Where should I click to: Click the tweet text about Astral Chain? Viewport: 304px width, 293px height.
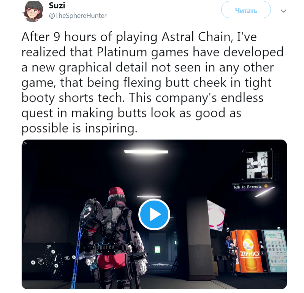[152, 82]
